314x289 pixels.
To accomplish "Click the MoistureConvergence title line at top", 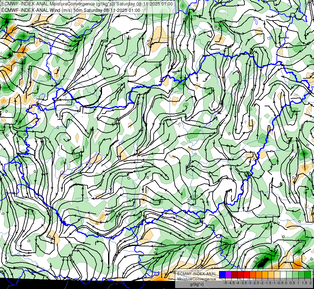I will (x=87, y=4).
